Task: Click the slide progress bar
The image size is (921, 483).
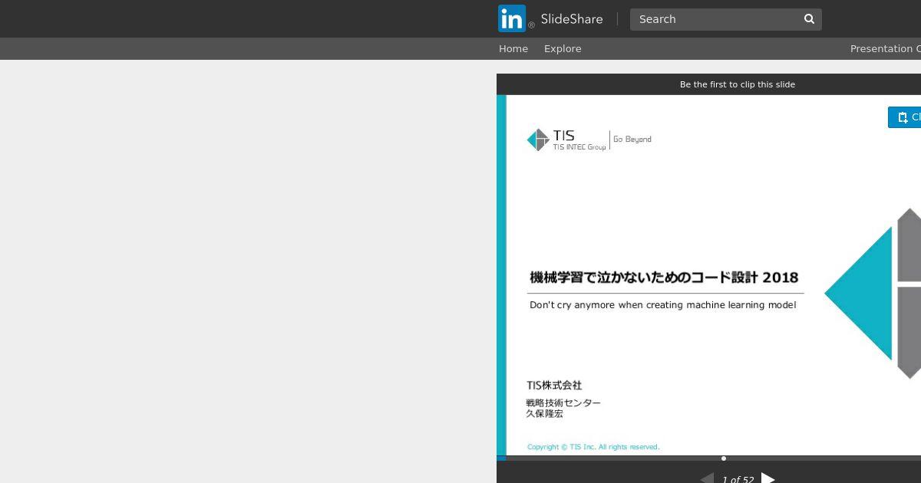Action: pyautogui.click(x=708, y=458)
